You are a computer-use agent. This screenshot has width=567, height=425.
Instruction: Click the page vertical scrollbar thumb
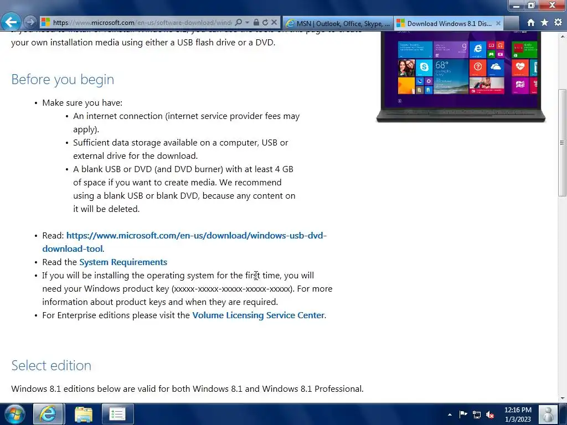pyautogui.click(x=562, y=142)
